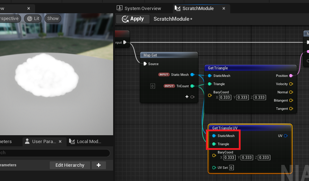This screenshot has width=309, height=181.
Task: Click the ScratchModule title label
Action: pos(173,19)
